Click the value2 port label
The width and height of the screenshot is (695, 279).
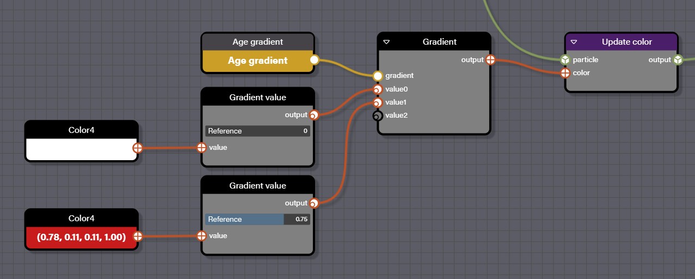click(396, 115)
